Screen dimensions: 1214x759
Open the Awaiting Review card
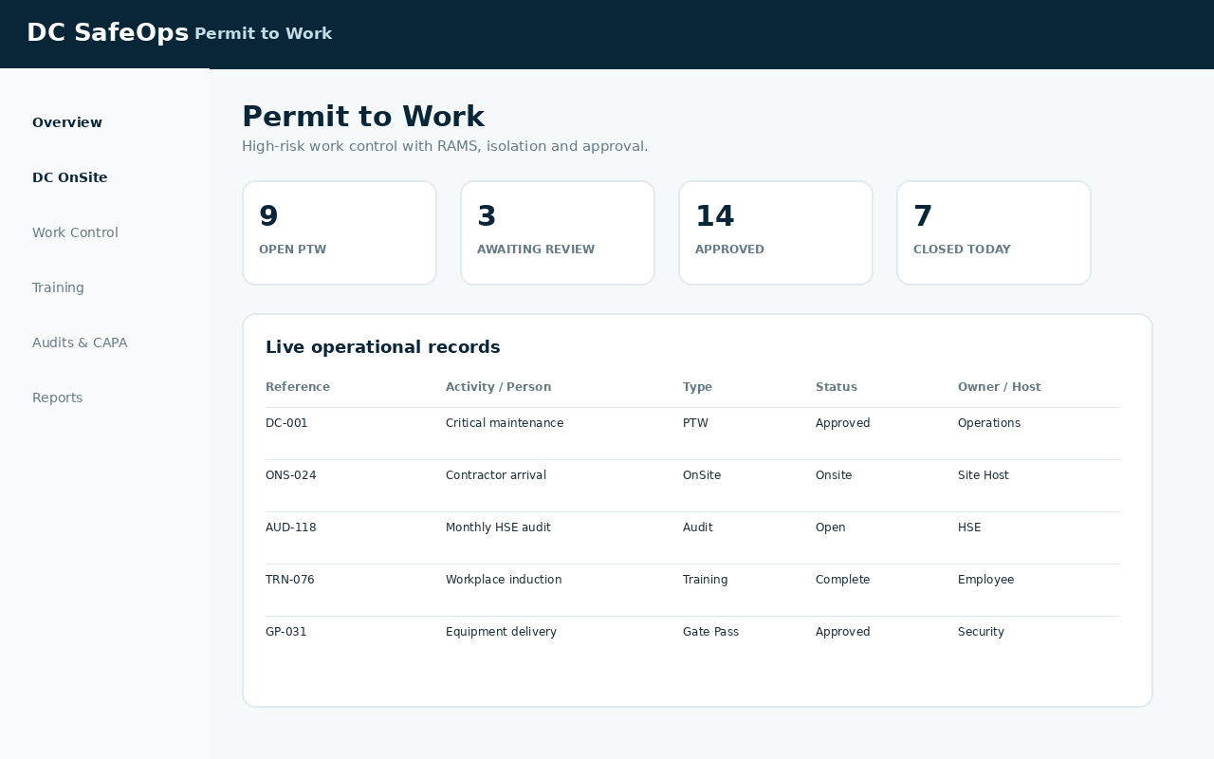coord(558,232)
